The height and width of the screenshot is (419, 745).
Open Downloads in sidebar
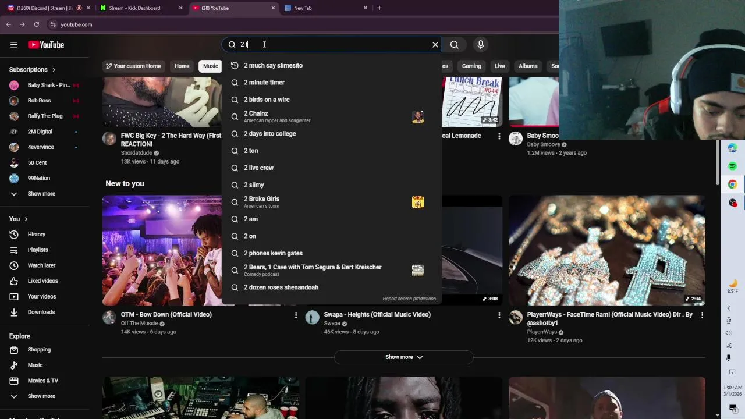(44, 312)
